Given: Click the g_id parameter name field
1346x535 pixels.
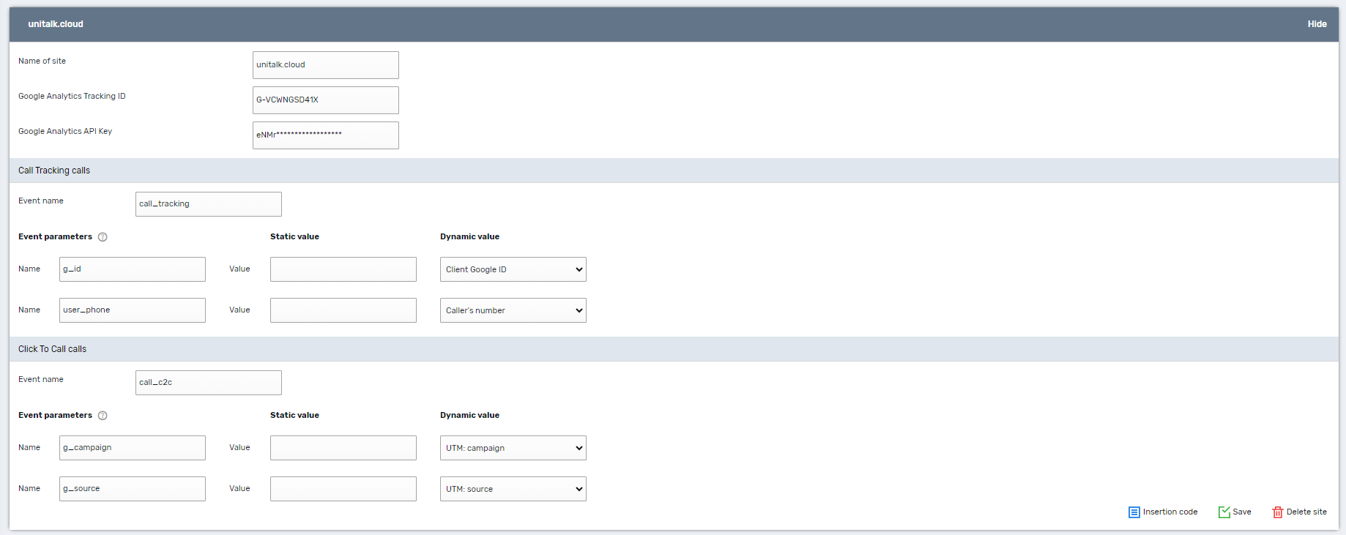Looking at the screenshot, I should pyautogui.click(x=132, y=269).
